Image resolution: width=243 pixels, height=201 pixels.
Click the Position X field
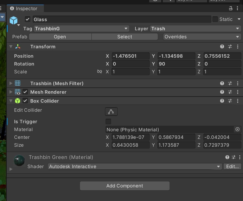tap(130, 56)
